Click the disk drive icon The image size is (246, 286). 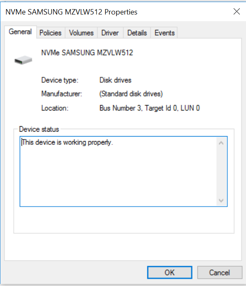[x=23, y=60]
